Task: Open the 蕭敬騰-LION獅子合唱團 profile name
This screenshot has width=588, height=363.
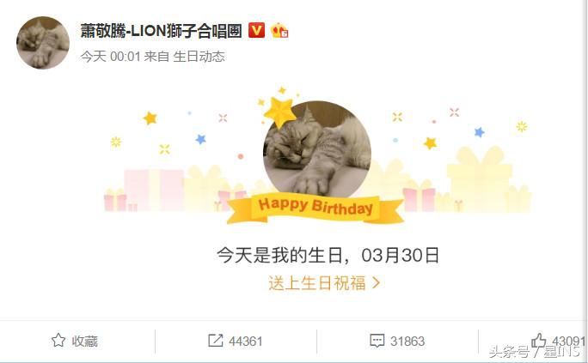Action: [x=162, y=31]
